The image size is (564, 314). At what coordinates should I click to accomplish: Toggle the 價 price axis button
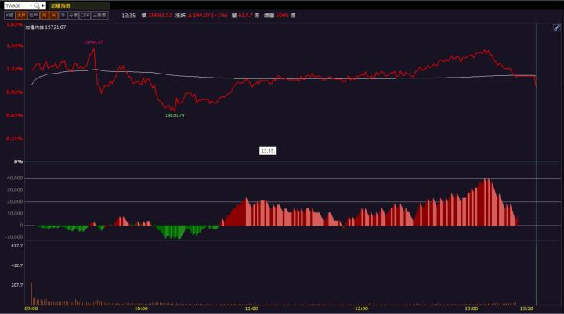click(45, 14)
